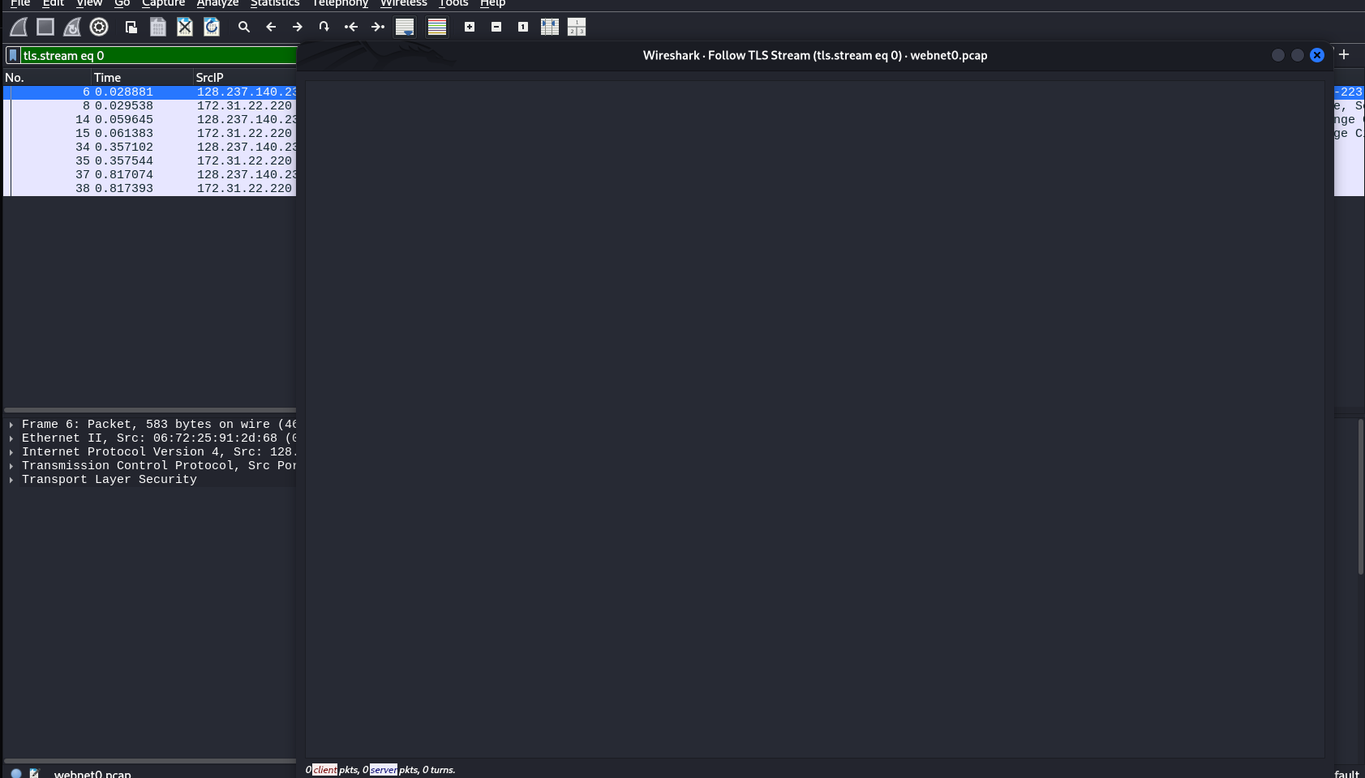Open the Help menu
The image size is (1365, 778).
pyautogui.click(x=492, y=3)
